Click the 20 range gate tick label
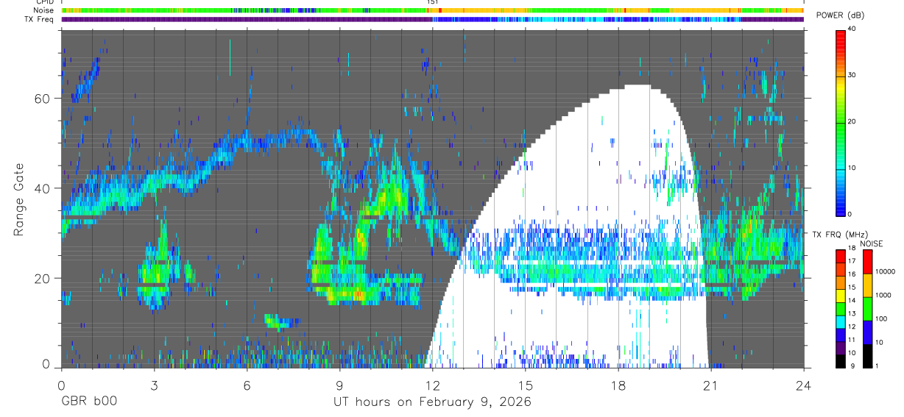Viewport: 904px width, 417px height. tap(42, 279)
